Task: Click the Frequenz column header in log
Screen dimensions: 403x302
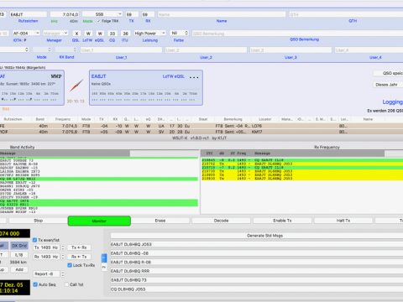Action: pyautogui.click(x=63, y=119)
